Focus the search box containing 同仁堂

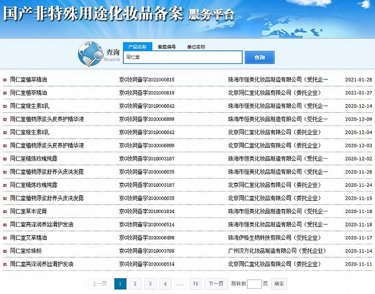[x=183, y=57]
